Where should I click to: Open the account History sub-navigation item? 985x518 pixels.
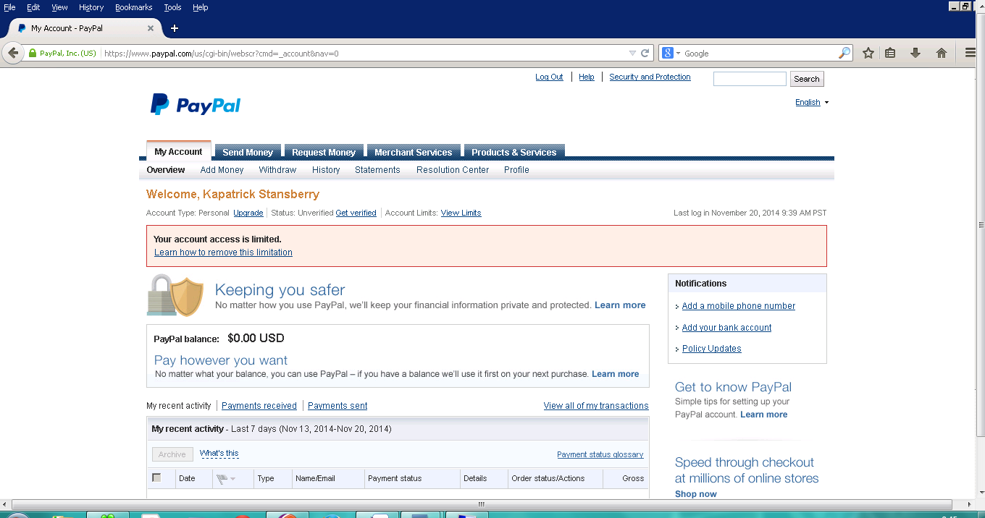326,170
